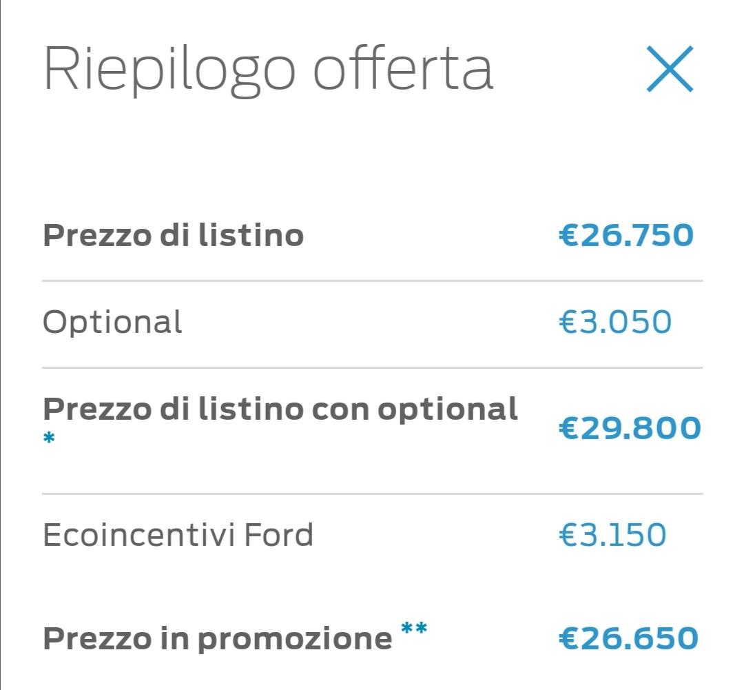Click divider line below Optional row
The height and width of the screenshot is (690, 744).
coord(373,367)
